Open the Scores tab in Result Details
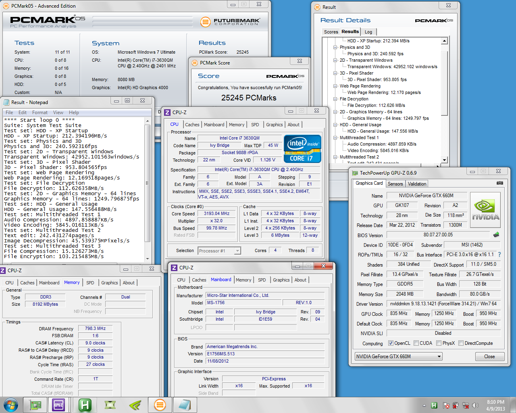 (331, 32)
